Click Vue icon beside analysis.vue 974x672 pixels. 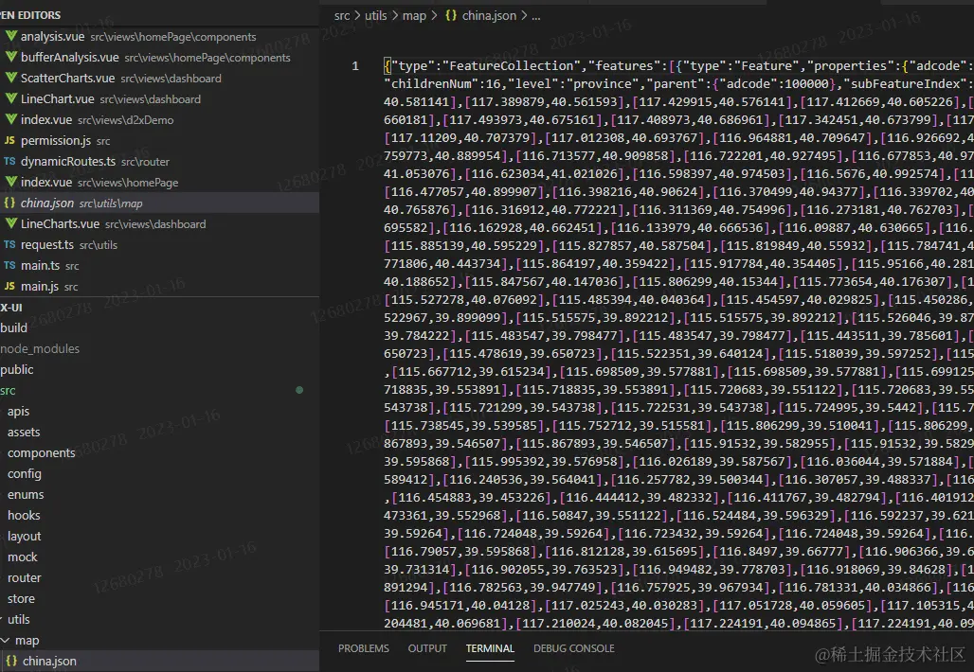[x=10, y=36]
